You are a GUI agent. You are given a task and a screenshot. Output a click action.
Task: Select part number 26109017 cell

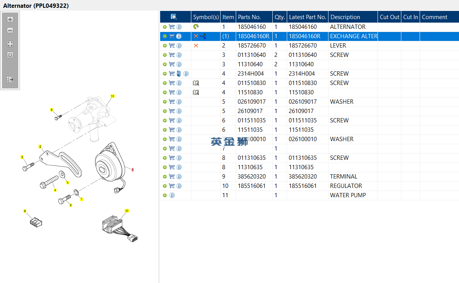pyautogui.click(x=254, y=111)
